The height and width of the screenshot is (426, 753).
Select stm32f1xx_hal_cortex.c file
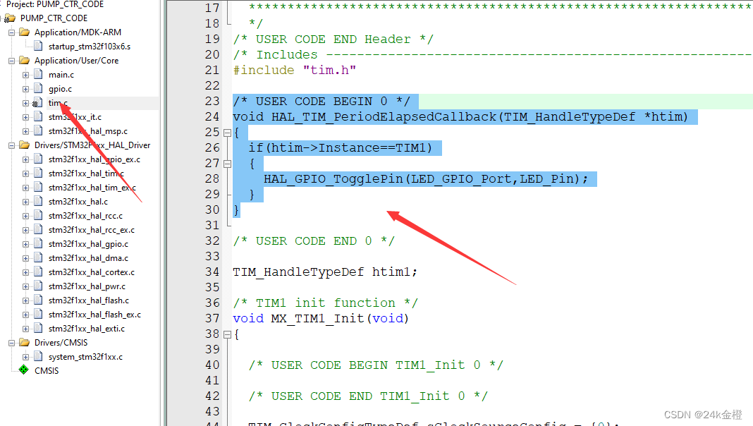(91, 272)
